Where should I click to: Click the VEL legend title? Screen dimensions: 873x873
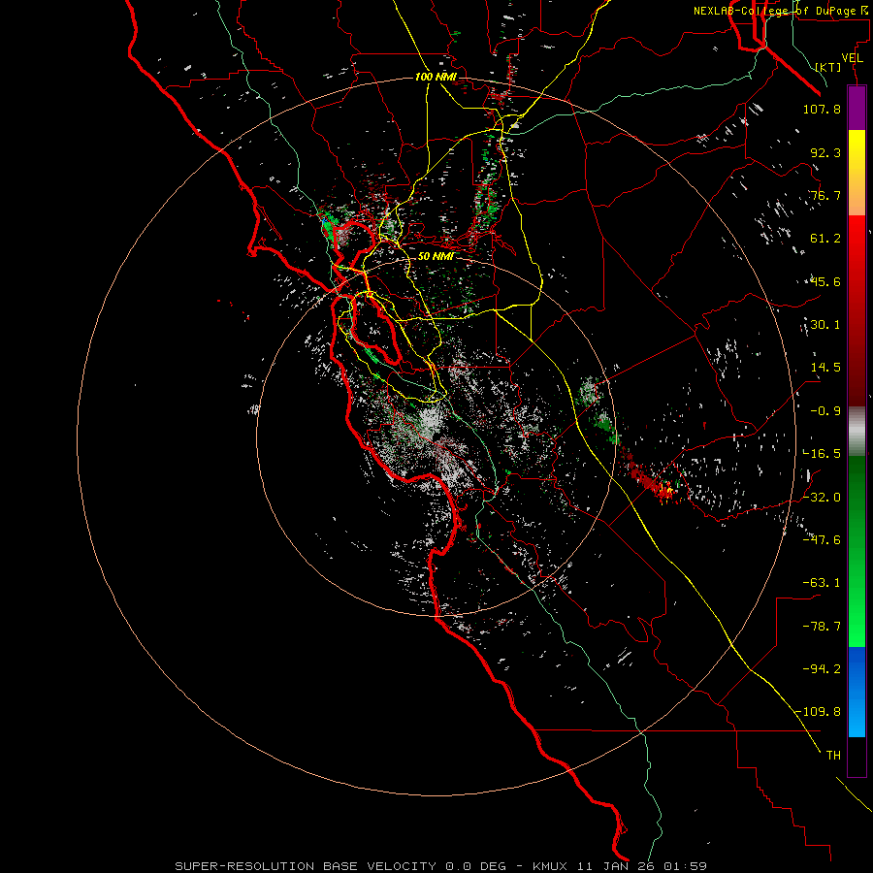pos(853,58)
